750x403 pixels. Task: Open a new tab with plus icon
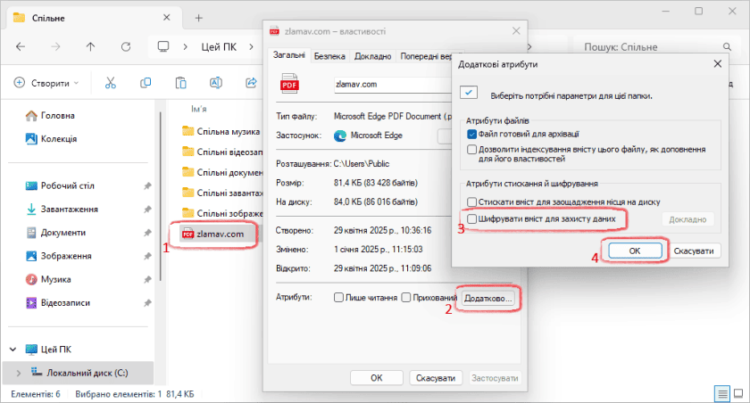[198, 17]
